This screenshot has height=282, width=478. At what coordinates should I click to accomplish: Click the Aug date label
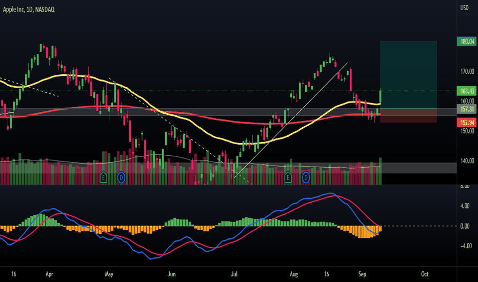click(293, 274)
